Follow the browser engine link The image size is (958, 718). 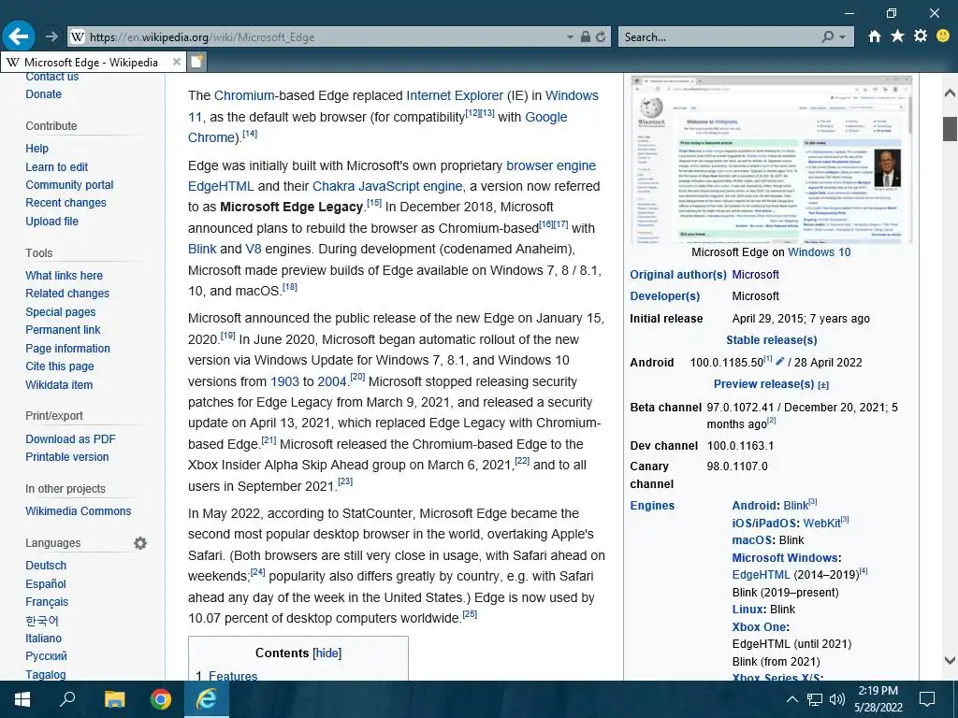[551, 165]
